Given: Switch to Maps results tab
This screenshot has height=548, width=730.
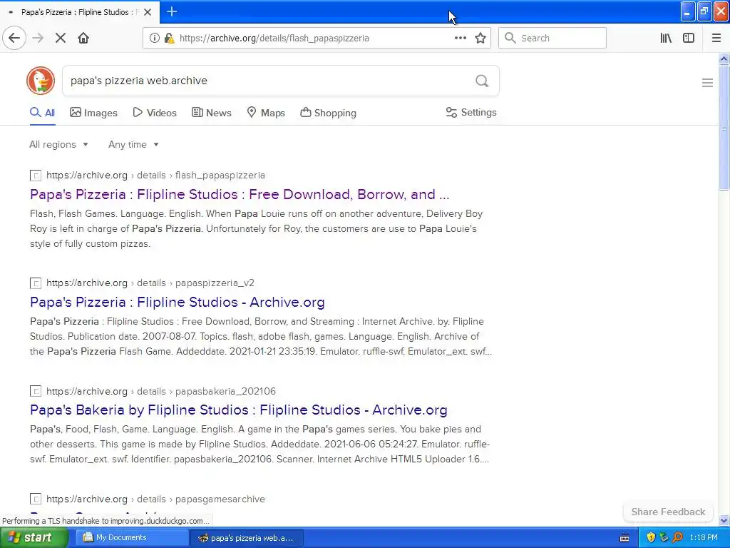Looking at the screenshot, I should (x=265, y=113).
